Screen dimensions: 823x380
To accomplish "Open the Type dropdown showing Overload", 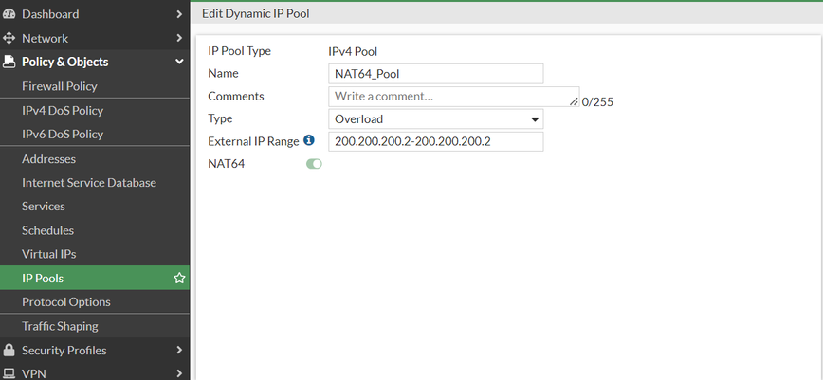I will click(x=436, y=119).
